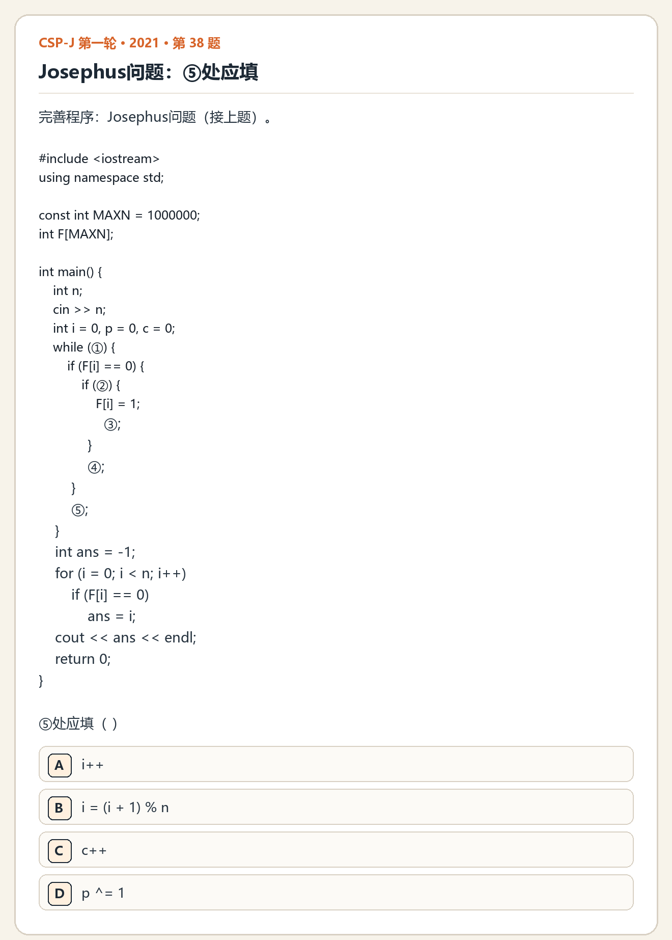Click the blank ④ marker in the code
Screen dimensions: 672x940
[x=95, y=467]
